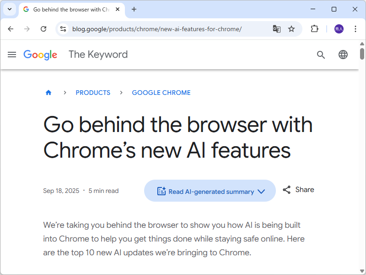This screenshot has height=275, width=366.
Task: Open the Extensions puzzle icon
Action: [314, 29]
